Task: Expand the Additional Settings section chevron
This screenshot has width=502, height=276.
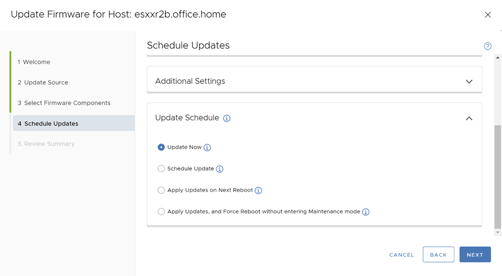Action: point(469,81)
